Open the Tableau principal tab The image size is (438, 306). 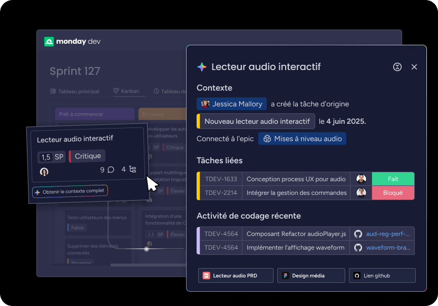click(79, 91)
